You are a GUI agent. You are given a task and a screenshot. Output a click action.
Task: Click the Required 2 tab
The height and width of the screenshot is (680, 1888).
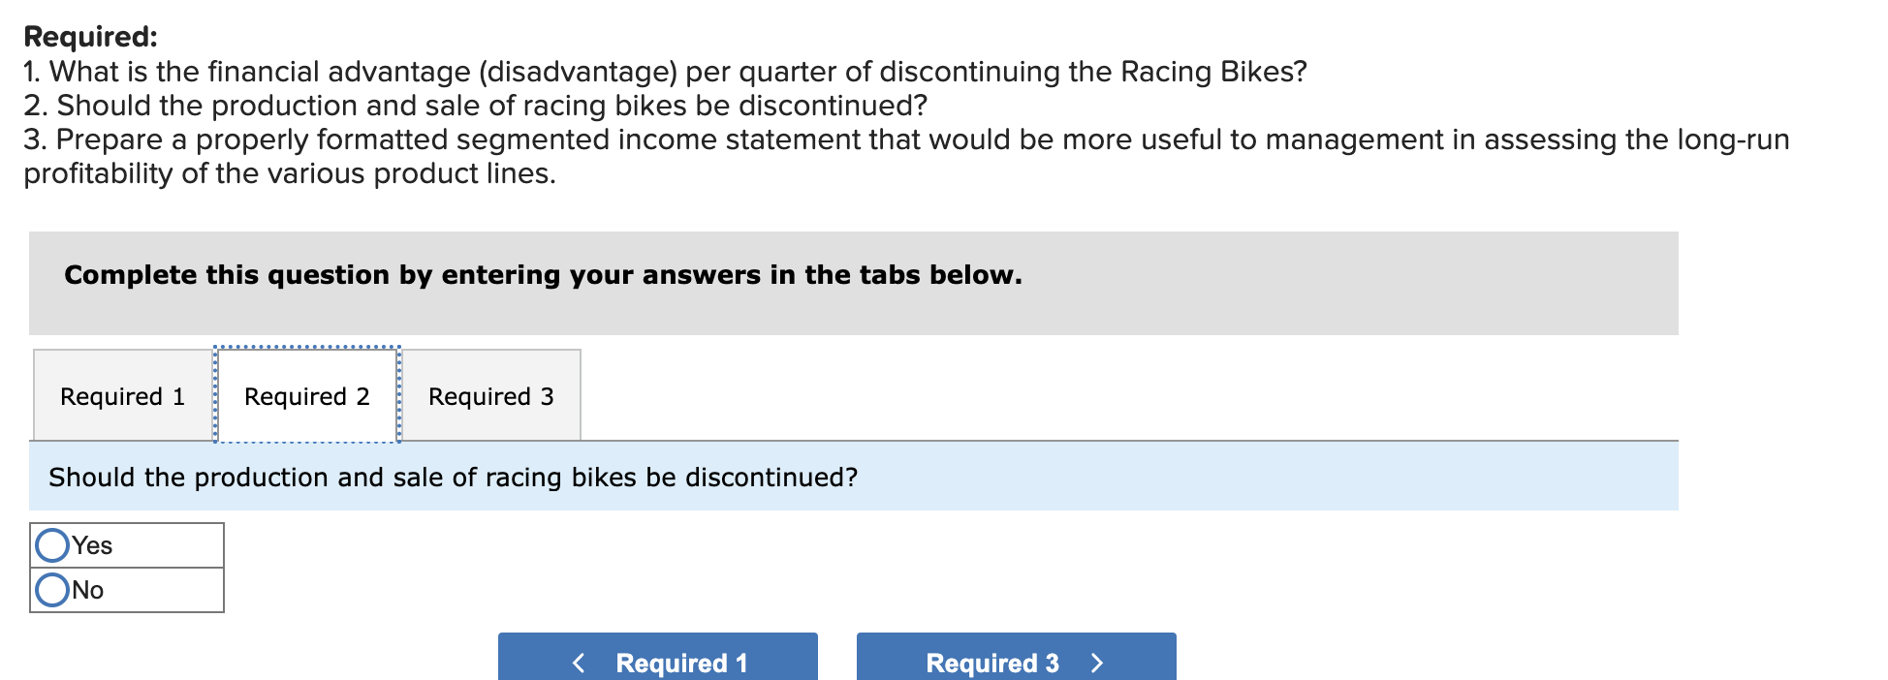coord(306,395)
